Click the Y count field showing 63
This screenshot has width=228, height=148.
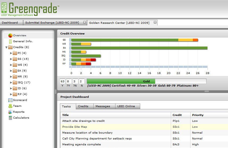(63, 81)
